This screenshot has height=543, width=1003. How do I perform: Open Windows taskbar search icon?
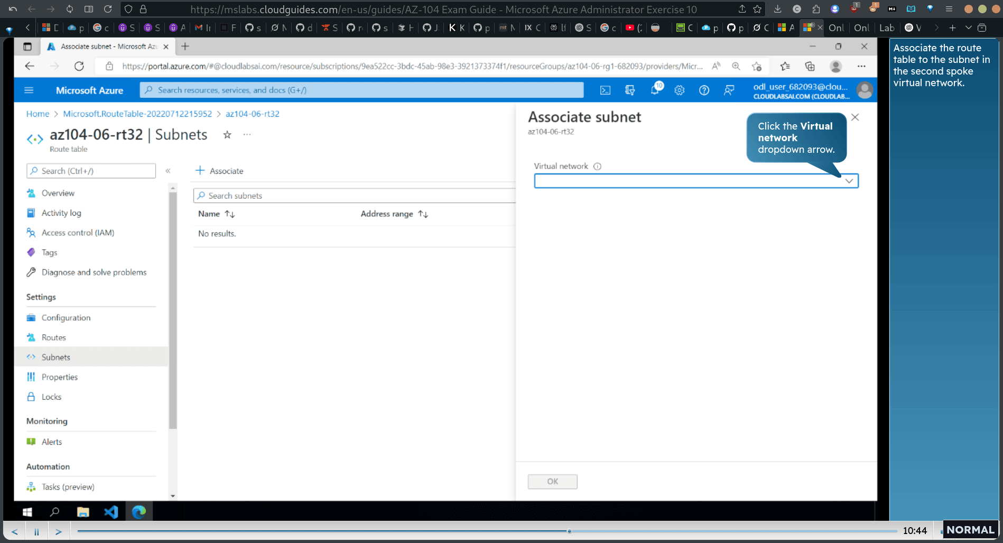point(54,512)
